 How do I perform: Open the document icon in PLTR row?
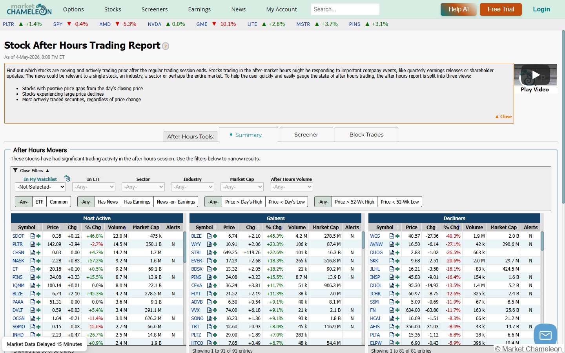pos(33,244)
